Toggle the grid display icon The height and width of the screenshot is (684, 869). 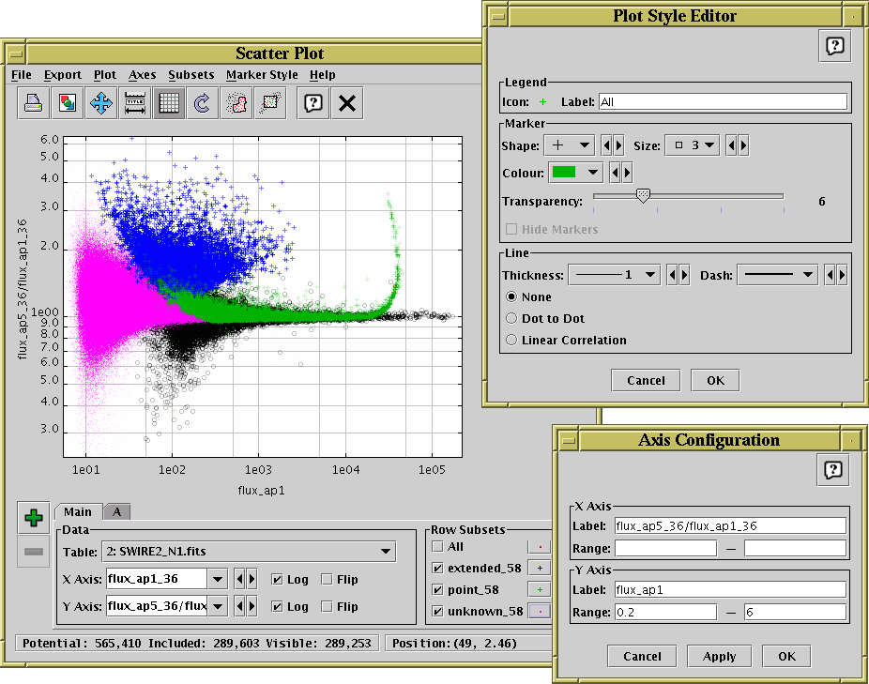tap(168, 103)
